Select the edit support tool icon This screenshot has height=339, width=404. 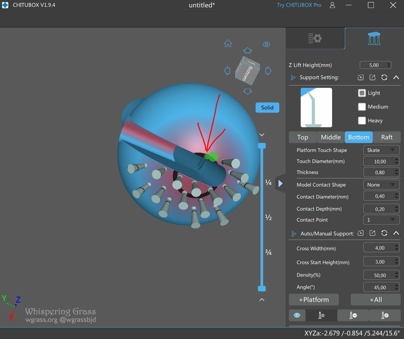tap(385, 315)
